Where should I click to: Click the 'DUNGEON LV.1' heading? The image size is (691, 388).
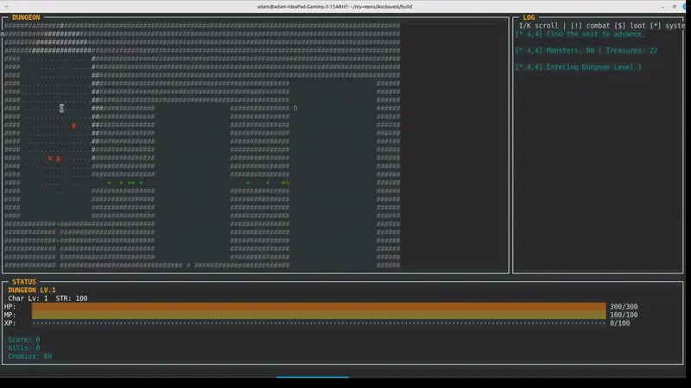[32, 290]
